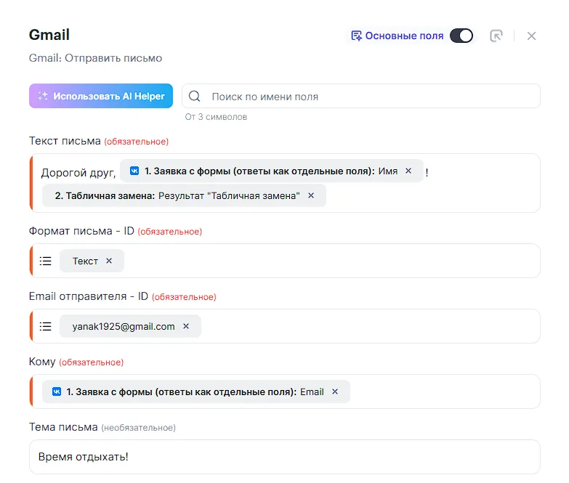Viewport: 569px width, 483px height.
Task: Click the yanak1925@gmail.com sender chip
Action: tap(124, 326)
